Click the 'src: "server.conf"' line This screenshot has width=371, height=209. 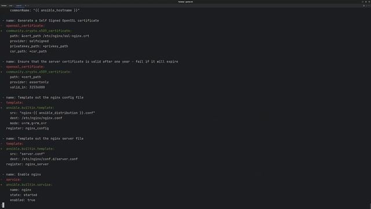(x=27, y=154)
